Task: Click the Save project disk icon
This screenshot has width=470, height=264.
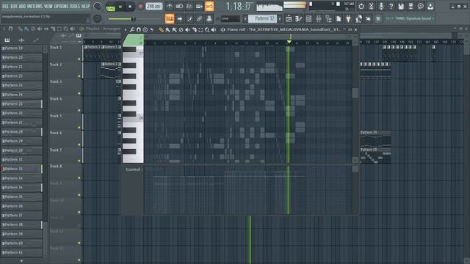Action: [x=401, y=6]
